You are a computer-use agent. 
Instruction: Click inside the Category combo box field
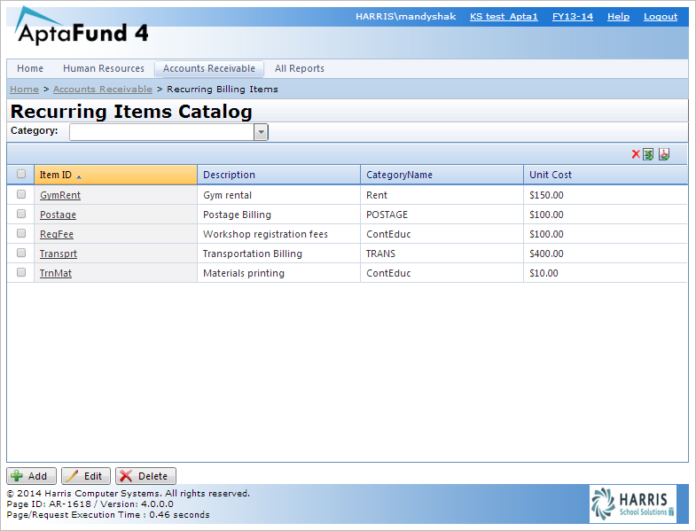pyautogui.click(x=162, y=132)
